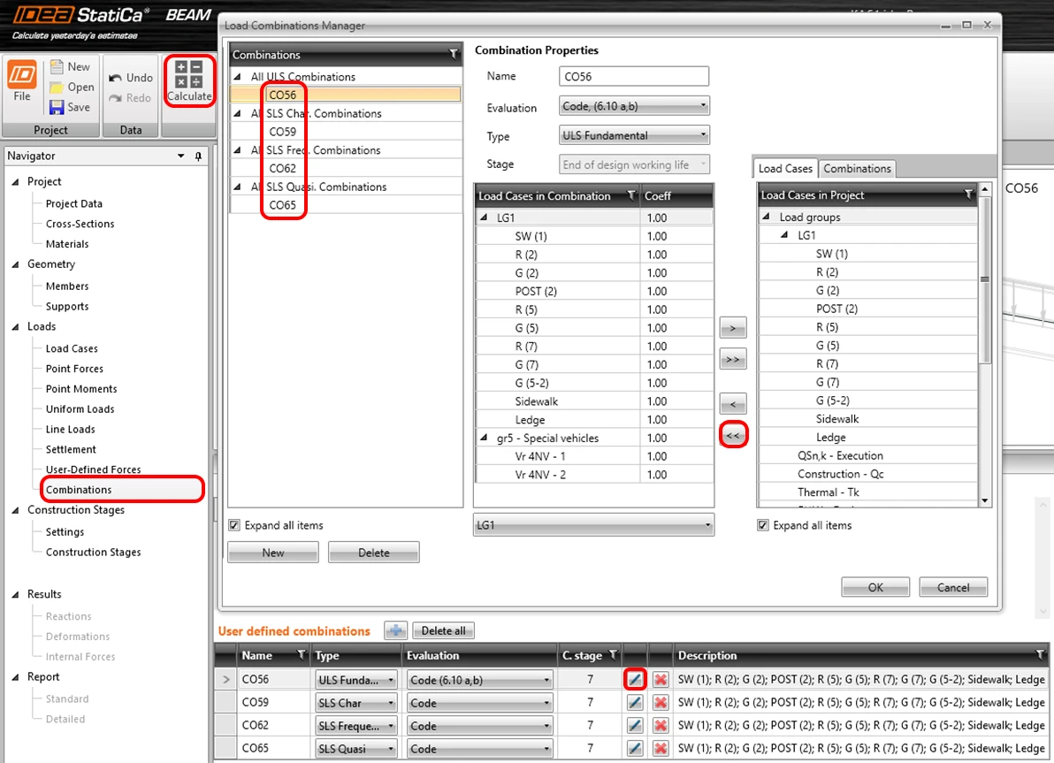1054x763 pixels.
Task: Edit the CO56 combination with pencil icon
Action: [635, 680]
